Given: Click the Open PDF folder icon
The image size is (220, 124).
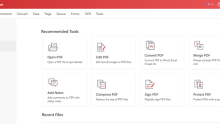Looking at the screenshot, I should tap(53, 47).
